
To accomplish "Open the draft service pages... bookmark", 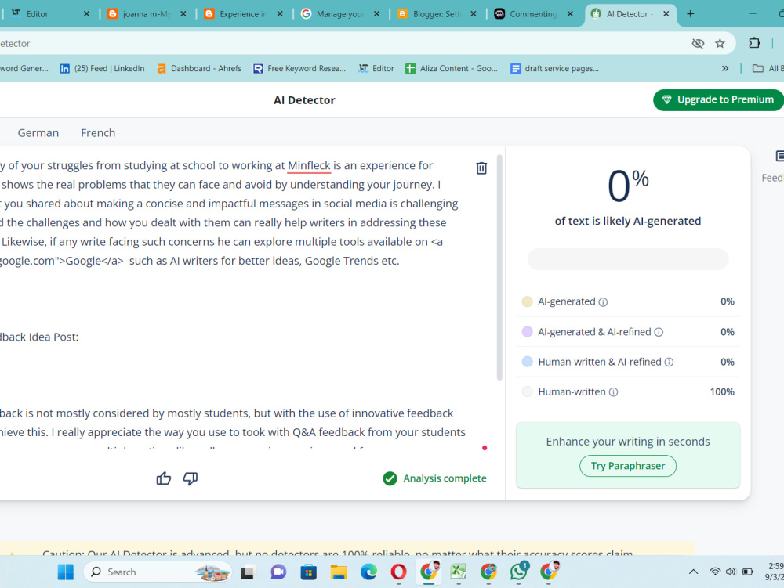I will [554, 68].
